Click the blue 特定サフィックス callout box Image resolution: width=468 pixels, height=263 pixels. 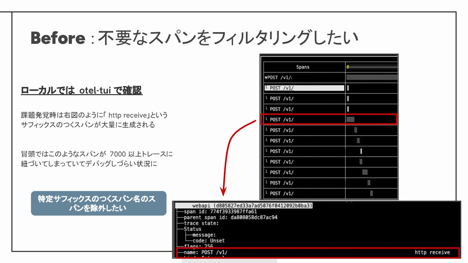(98, 203)
